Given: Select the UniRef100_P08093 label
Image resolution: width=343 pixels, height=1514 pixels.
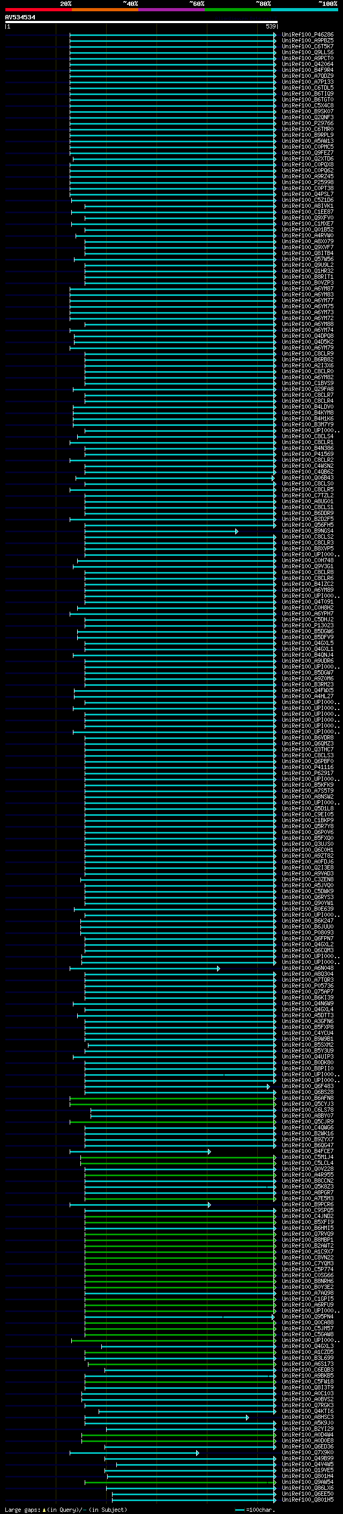Looking at the screenshot, I should (x=307, y=933).
